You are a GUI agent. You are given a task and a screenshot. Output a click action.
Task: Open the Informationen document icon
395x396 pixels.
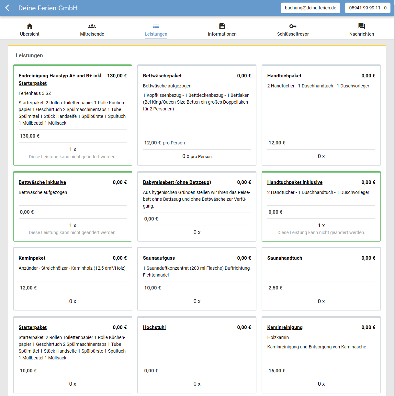pyautogui.click(x=222, y=26)
